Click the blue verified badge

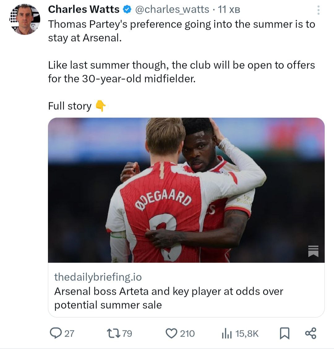(126, 10)
